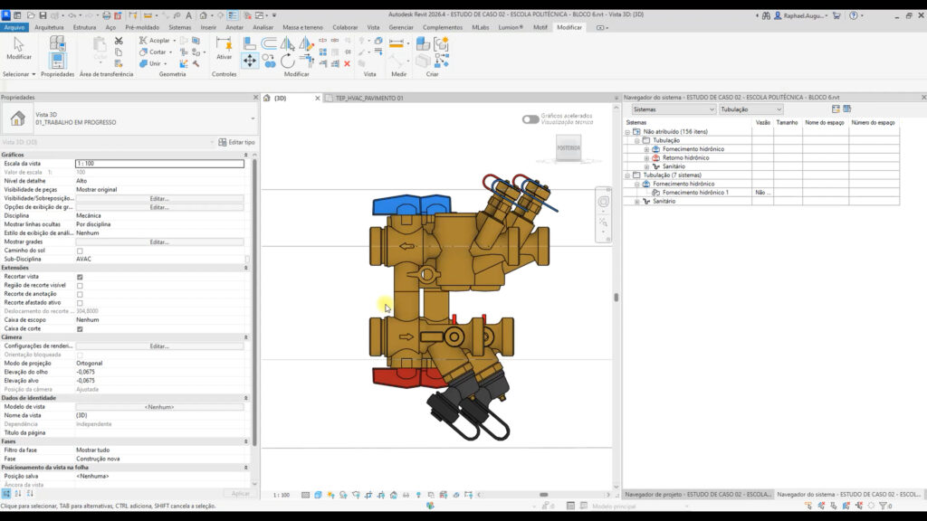The height and width of the screenshot is (521, 927).
Task: Click the 3D view horizontal scrollbar thumb
Action: pos(543,495)
